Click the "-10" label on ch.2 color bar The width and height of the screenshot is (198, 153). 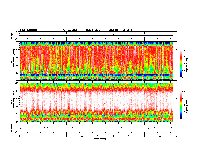point(185,119)
